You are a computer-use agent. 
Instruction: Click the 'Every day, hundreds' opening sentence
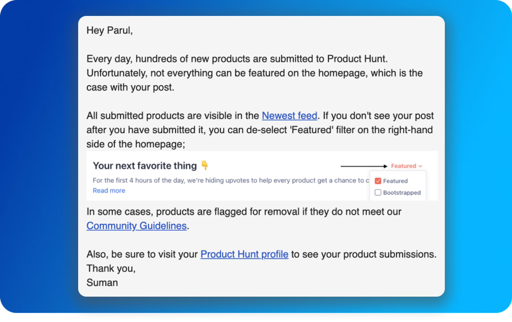point(237,59)
